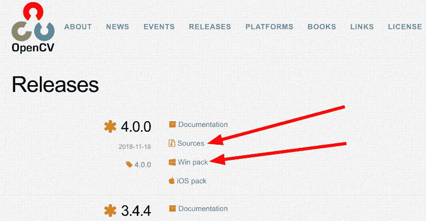426x221 pixels.
Task: Download the 4.0.0 Sources link
Action: coord(191,143)
